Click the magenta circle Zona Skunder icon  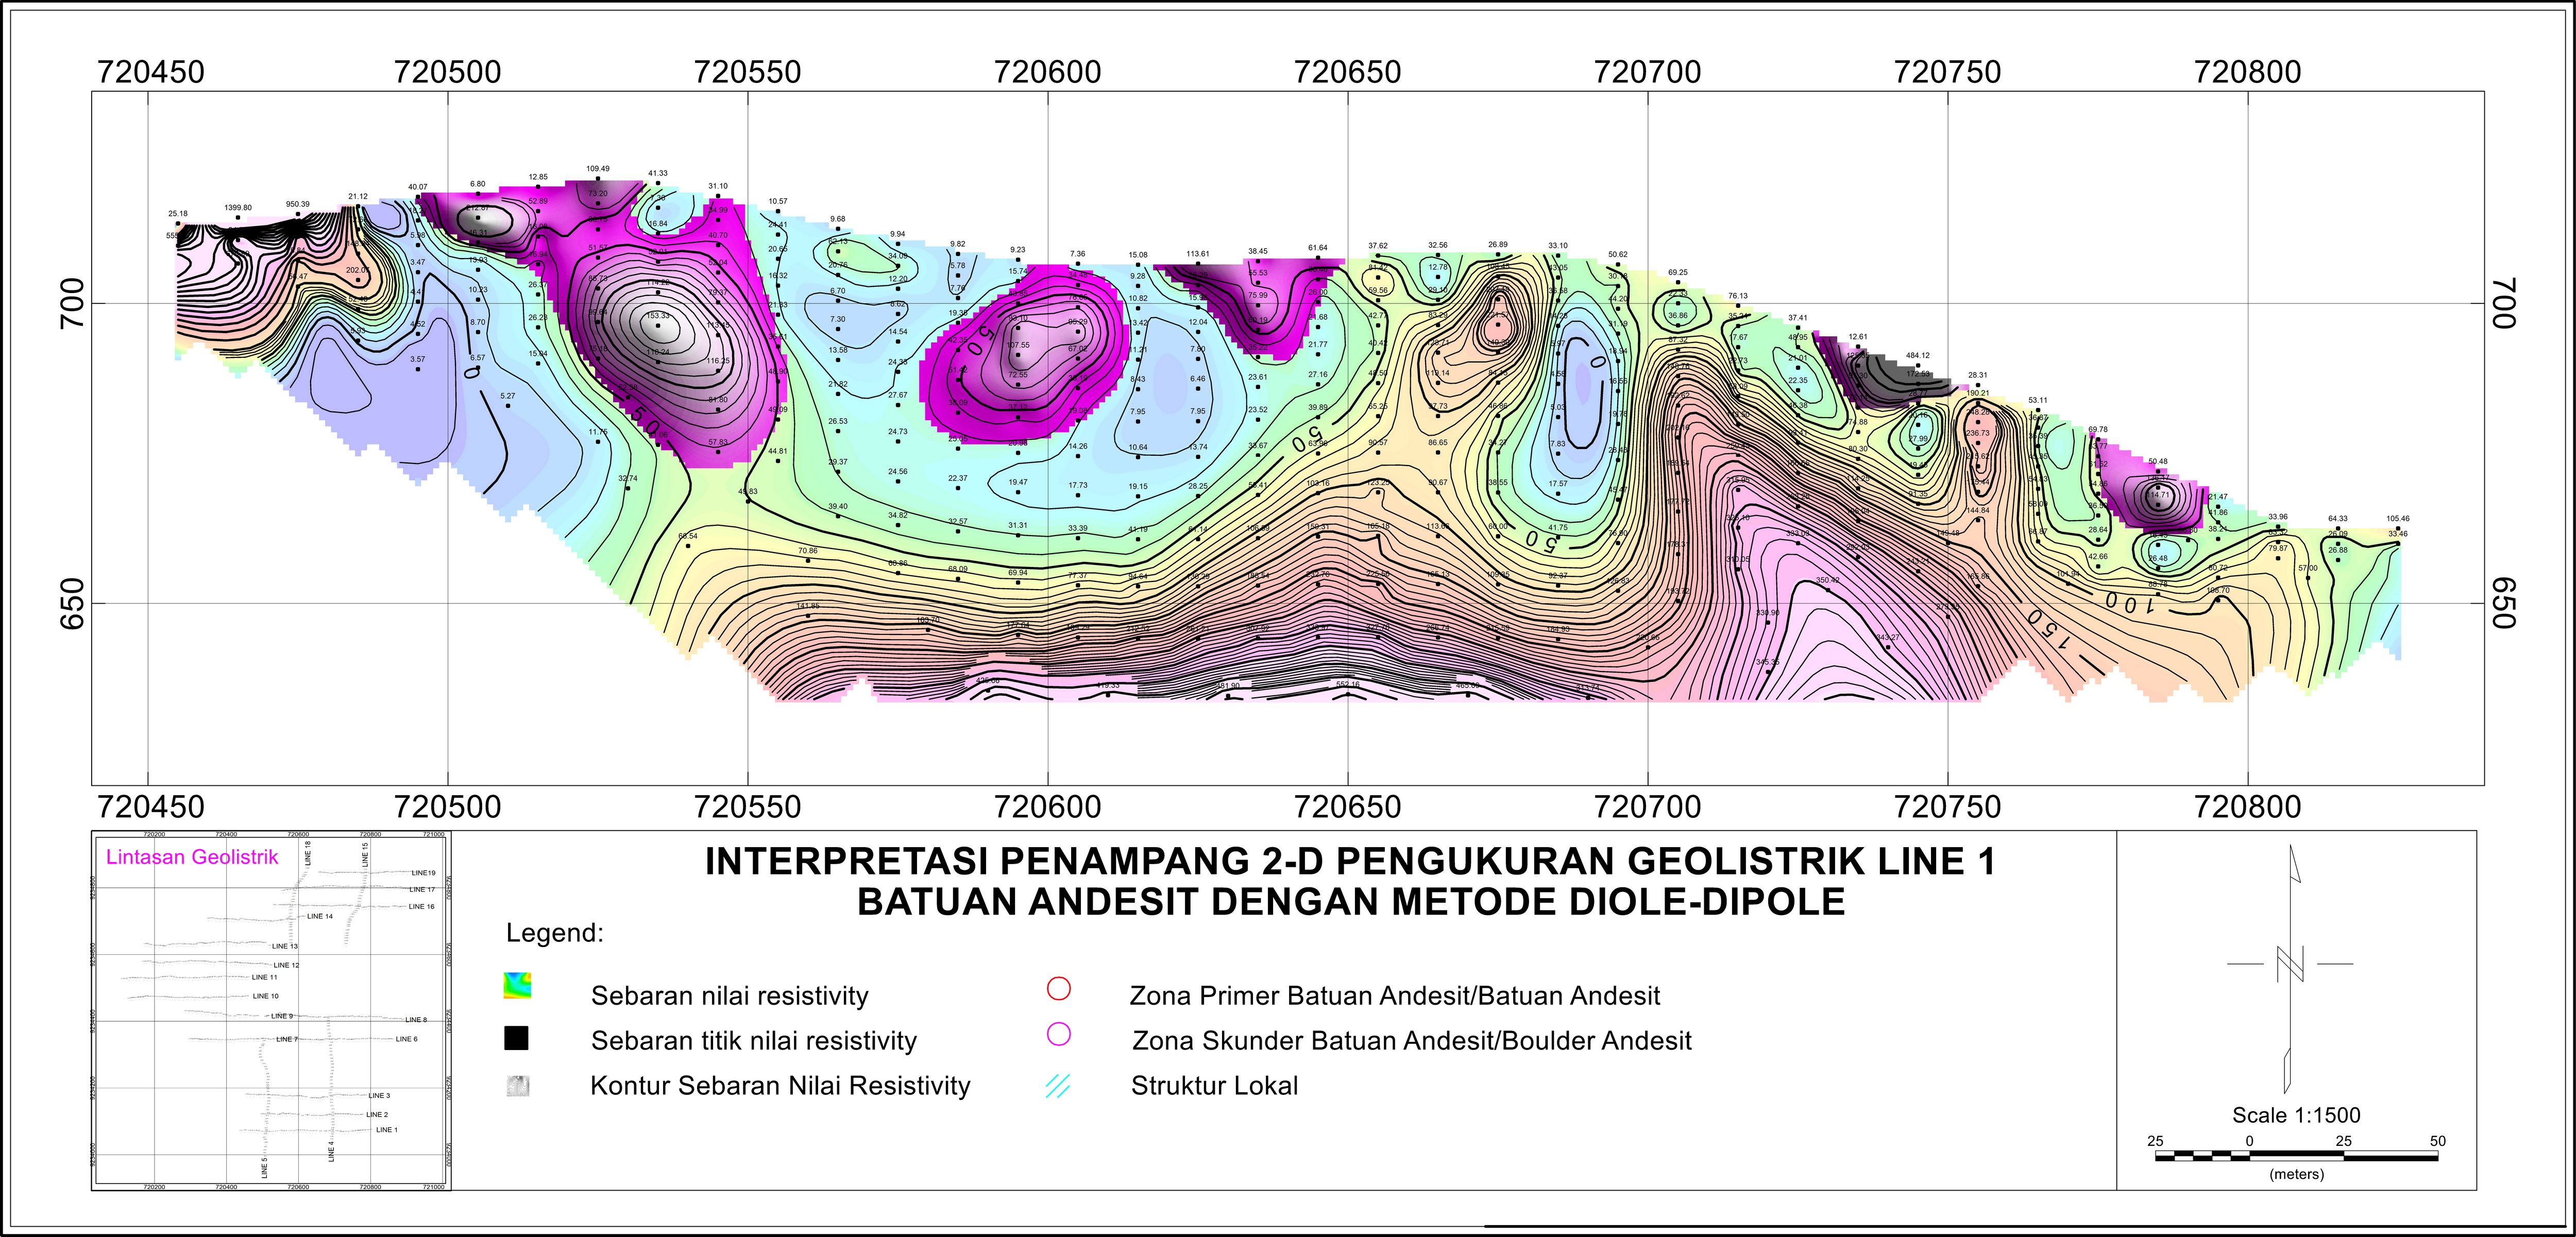1058,1034
